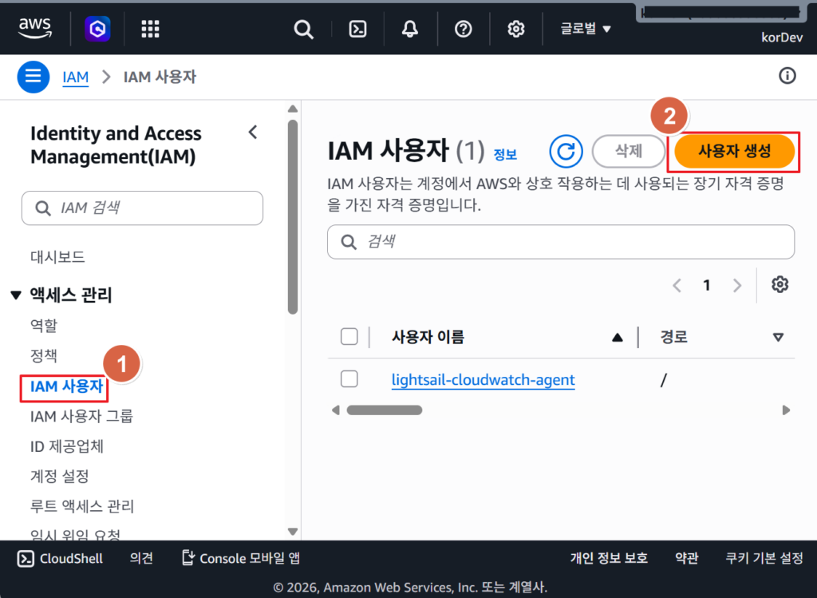This screenshot has height=598, width=817.
Task: Select the lightsail-cloudwatch-agent row checkbox
Action: click(x=349, y=379)
